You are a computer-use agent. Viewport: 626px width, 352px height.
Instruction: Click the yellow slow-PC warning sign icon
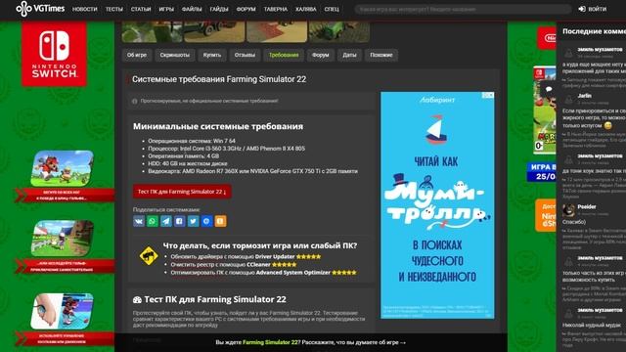coord(149,255)
